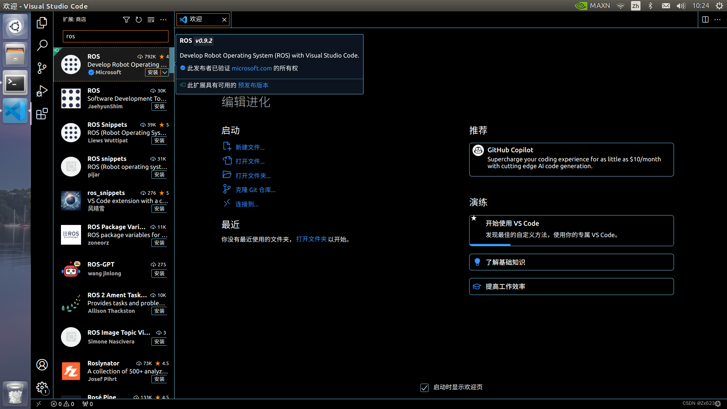Open the 预发布版本 pre-release link
This screenshot has width=727, height=409.
(x=253, y=85)
